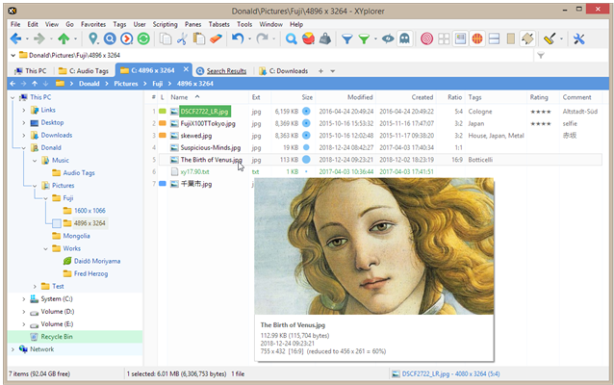
Task: Go back with the blue Back arrow
Action: click(x=15, y=38)
